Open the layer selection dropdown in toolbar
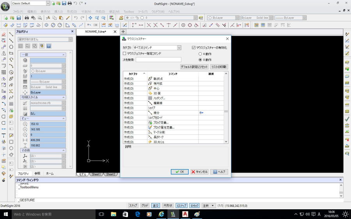The width and height of the screenshot is (351, 219). (161, 18)
